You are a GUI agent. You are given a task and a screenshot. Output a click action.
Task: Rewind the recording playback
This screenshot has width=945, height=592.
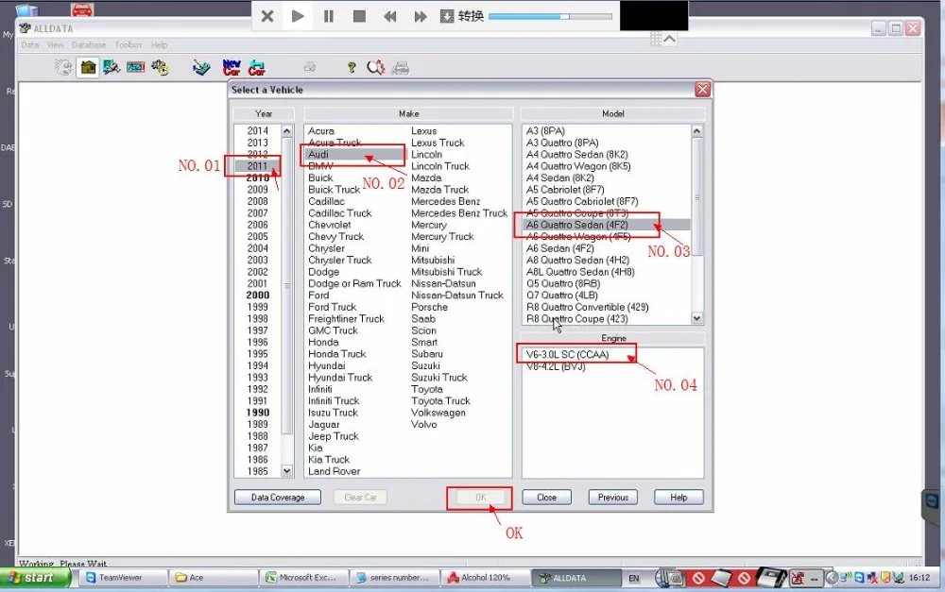390,16
